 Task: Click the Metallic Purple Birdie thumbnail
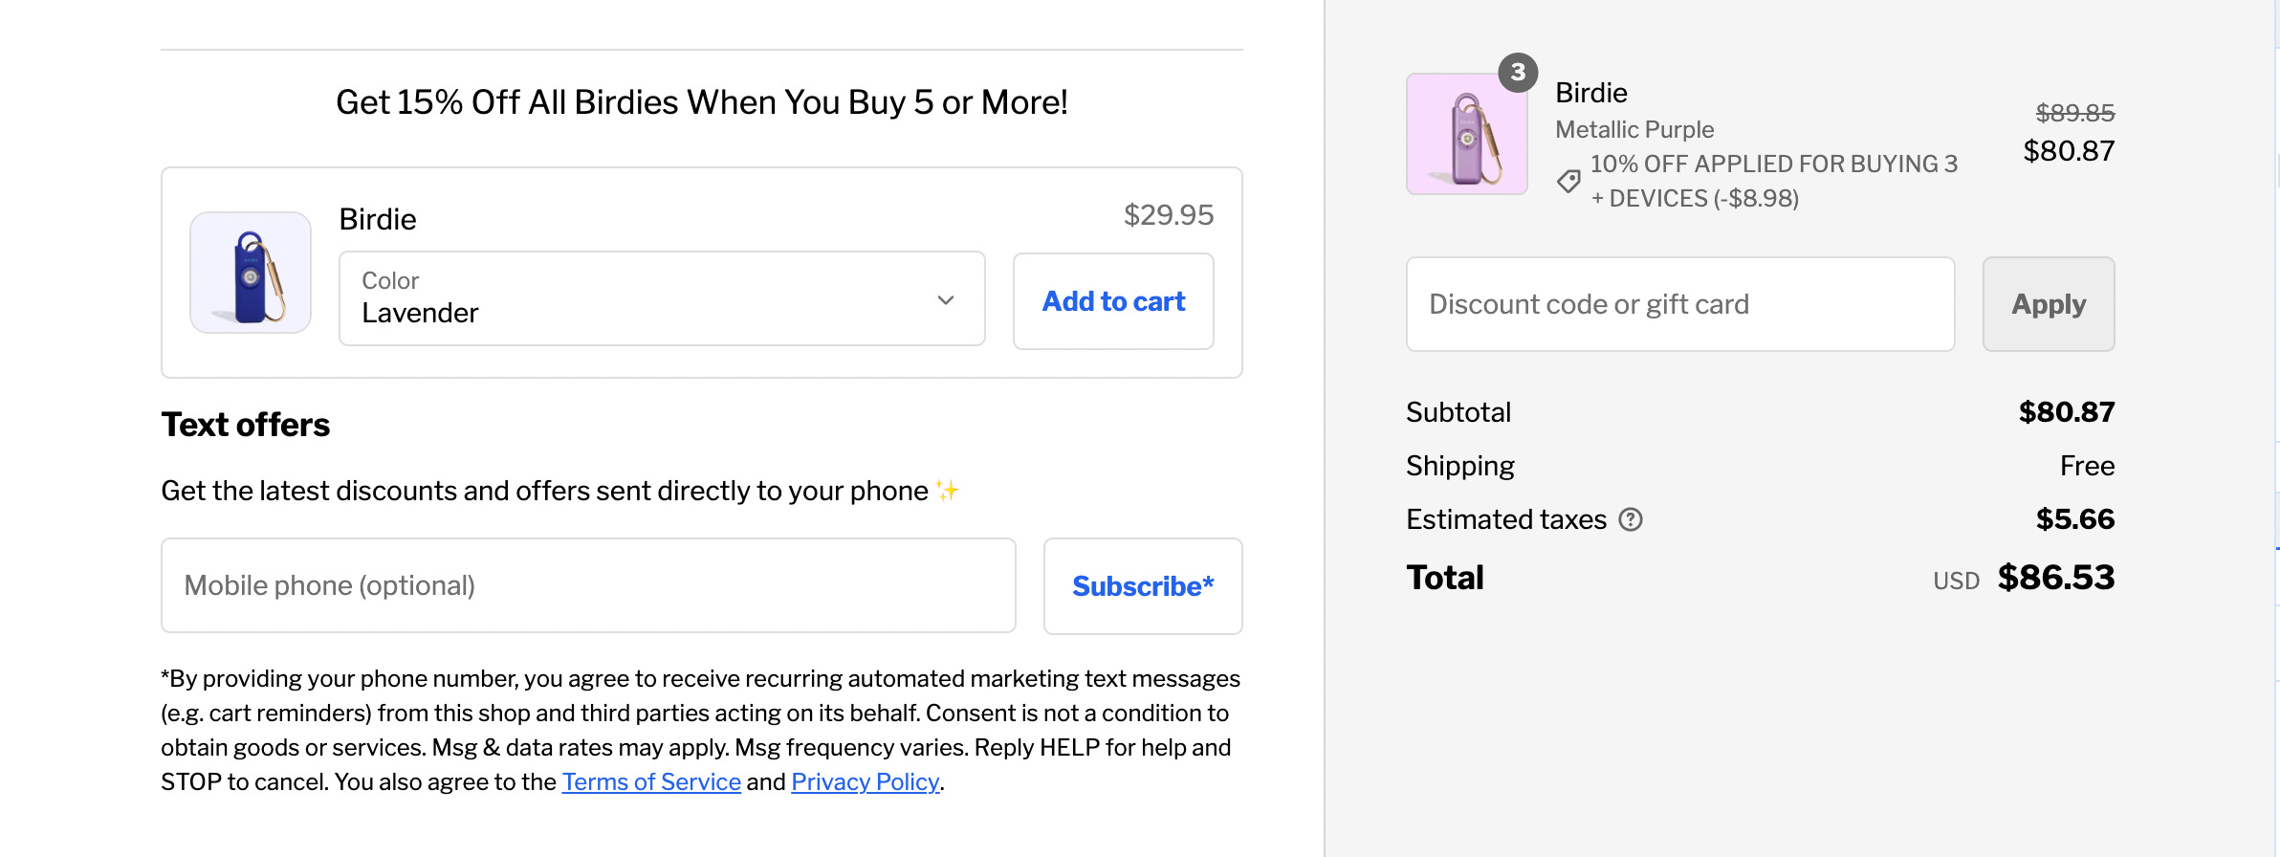[1466, 135]
